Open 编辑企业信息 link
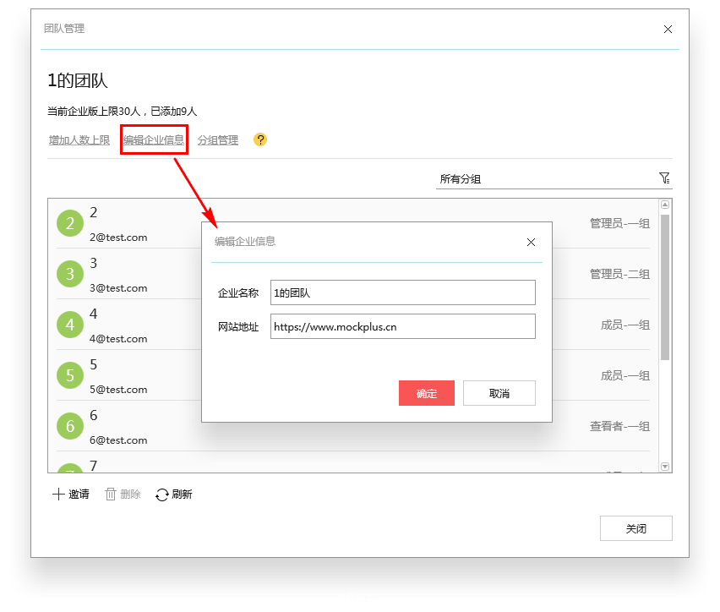 154,140
